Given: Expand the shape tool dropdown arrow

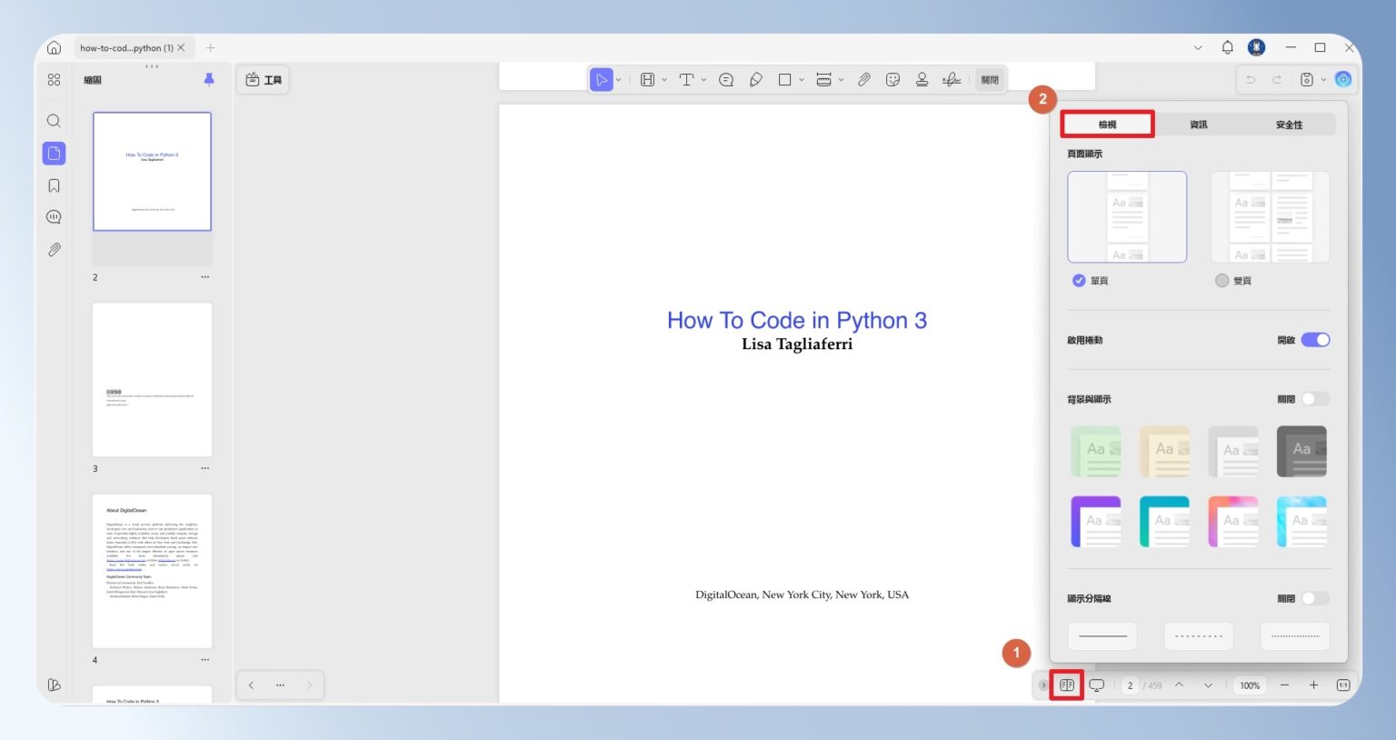Looking at the screenshot, I should click(x=802, y=80).
